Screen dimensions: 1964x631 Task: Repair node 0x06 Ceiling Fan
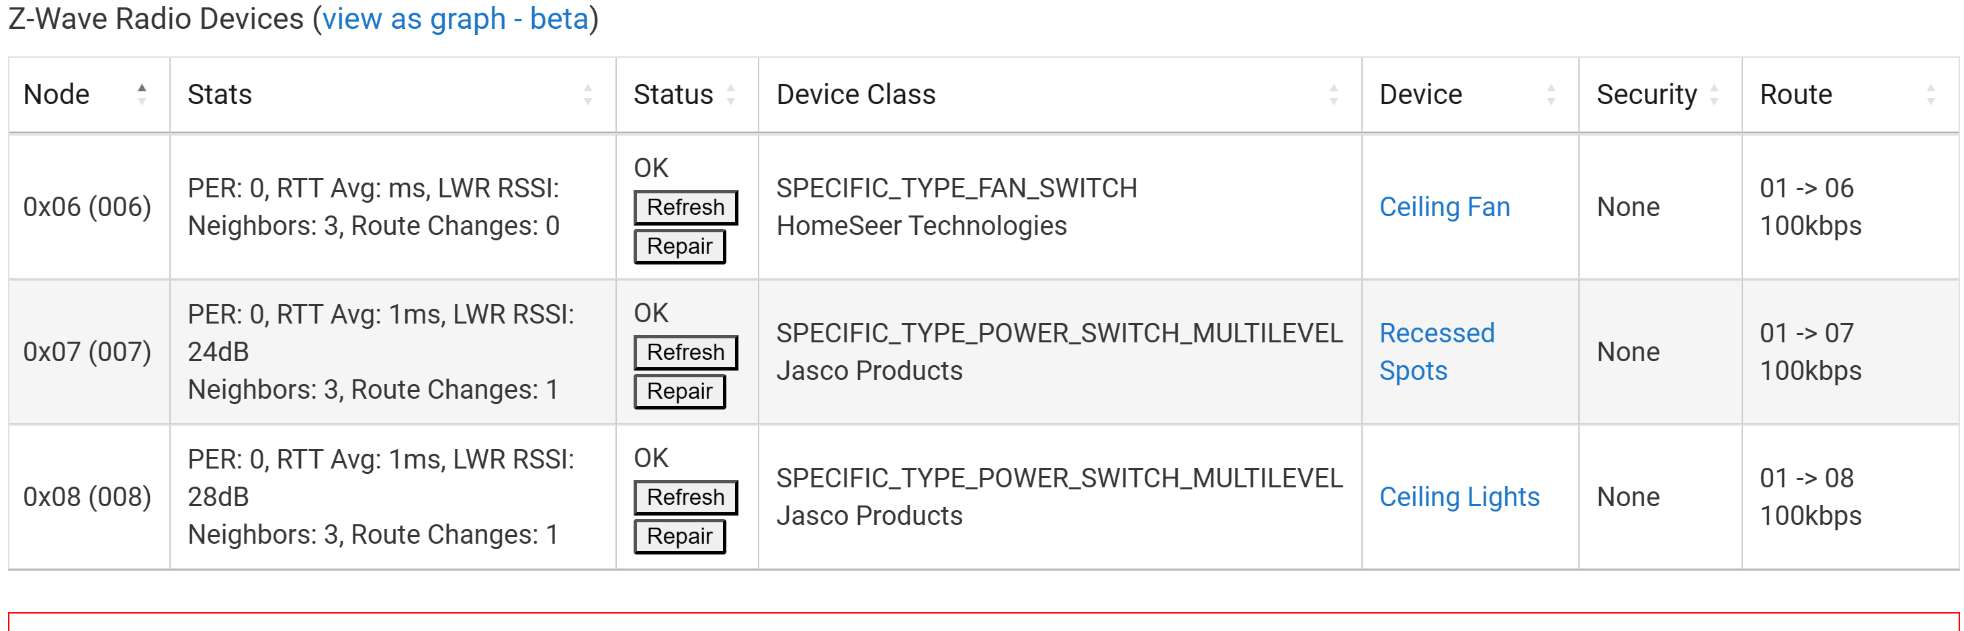click(679, 246)
